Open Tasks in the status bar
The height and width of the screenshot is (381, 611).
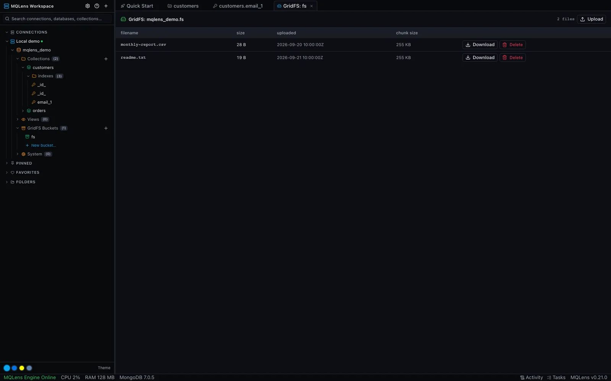click(556, 378)
